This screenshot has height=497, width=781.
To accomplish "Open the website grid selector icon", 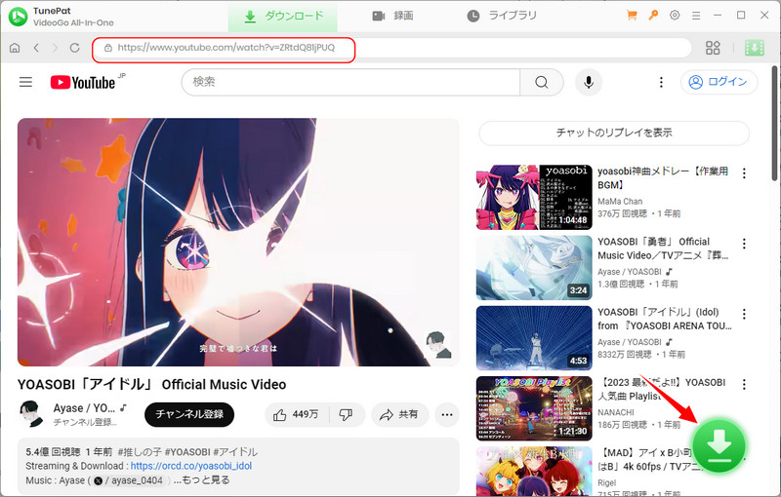I will click(713, 48).
